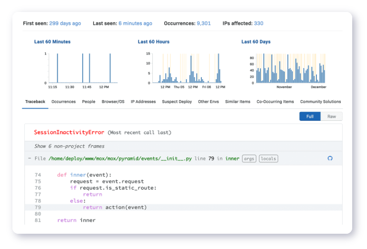
Task: Switch to Full traceback view
Action: pyautogui.click(x=310, y=116)
